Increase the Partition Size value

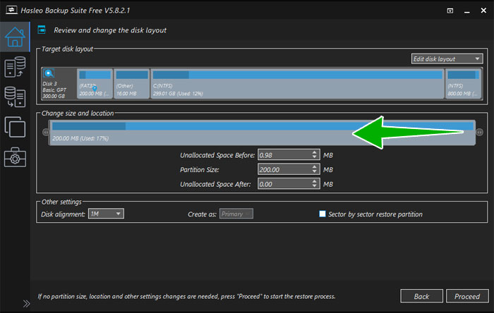(315, 167)
